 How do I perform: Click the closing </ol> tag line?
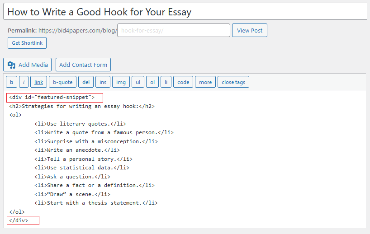17,212
